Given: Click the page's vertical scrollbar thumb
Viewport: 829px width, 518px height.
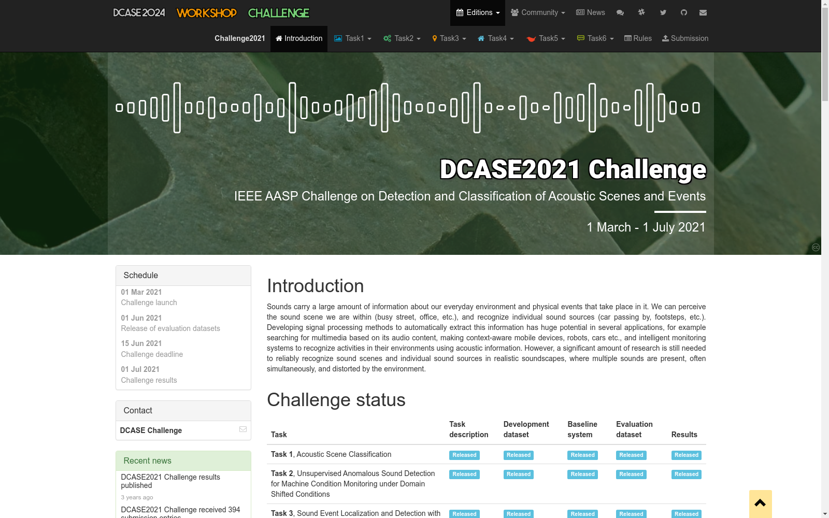Looking at the screenshot, I should [x=825, y=54].
